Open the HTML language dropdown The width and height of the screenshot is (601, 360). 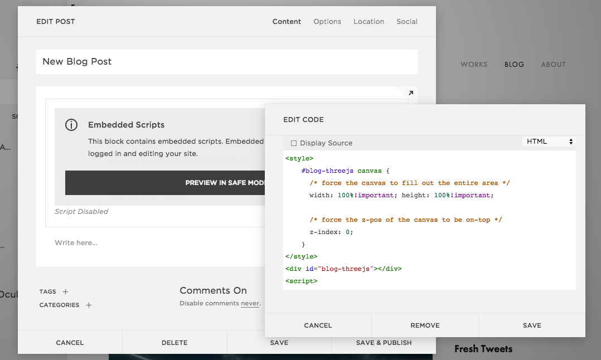tap(549, 142)
